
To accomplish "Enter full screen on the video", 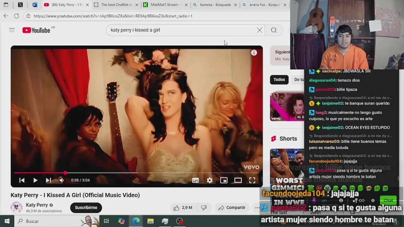I will tap(252, 180).
